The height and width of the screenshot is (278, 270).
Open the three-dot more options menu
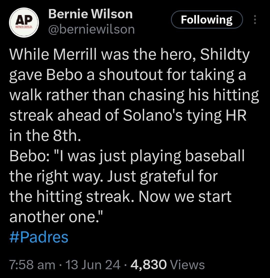click(255, 20)
